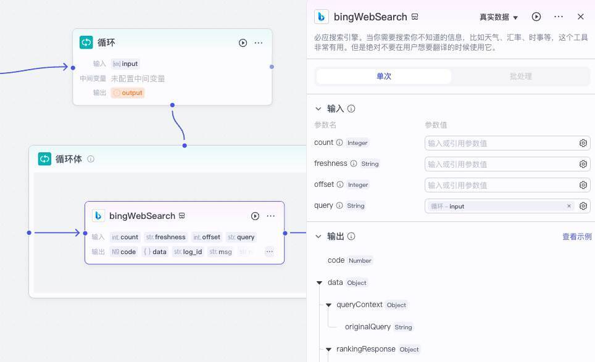Collapse the rankingResponse object
The height and width of the screenshot is (362, 595).
tap(329, 349)
